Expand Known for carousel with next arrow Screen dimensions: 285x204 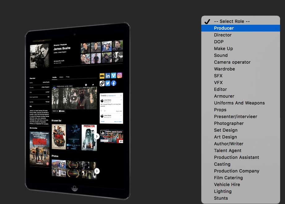(x=97, y=136)
